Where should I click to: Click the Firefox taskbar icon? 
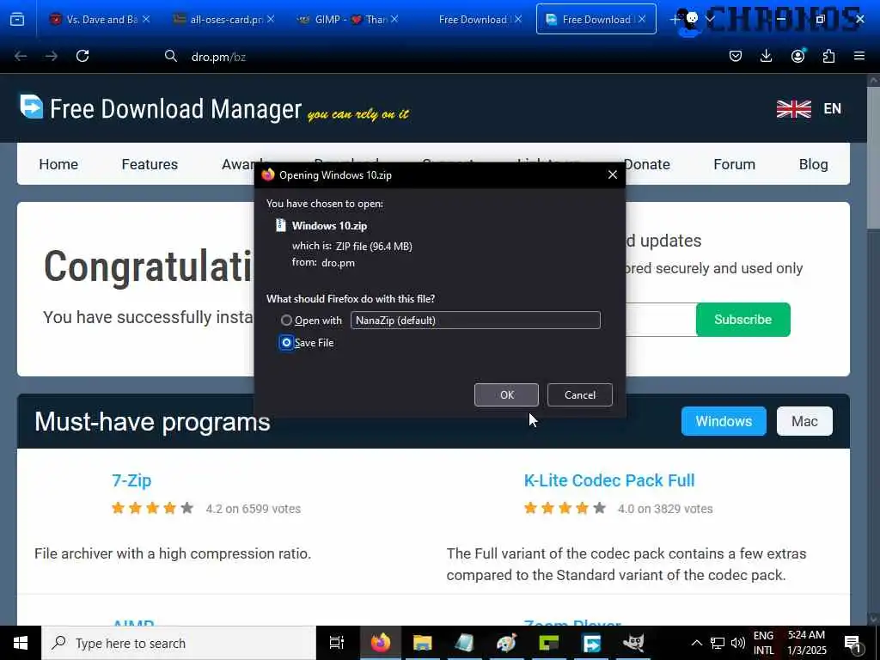coord(380,643)
